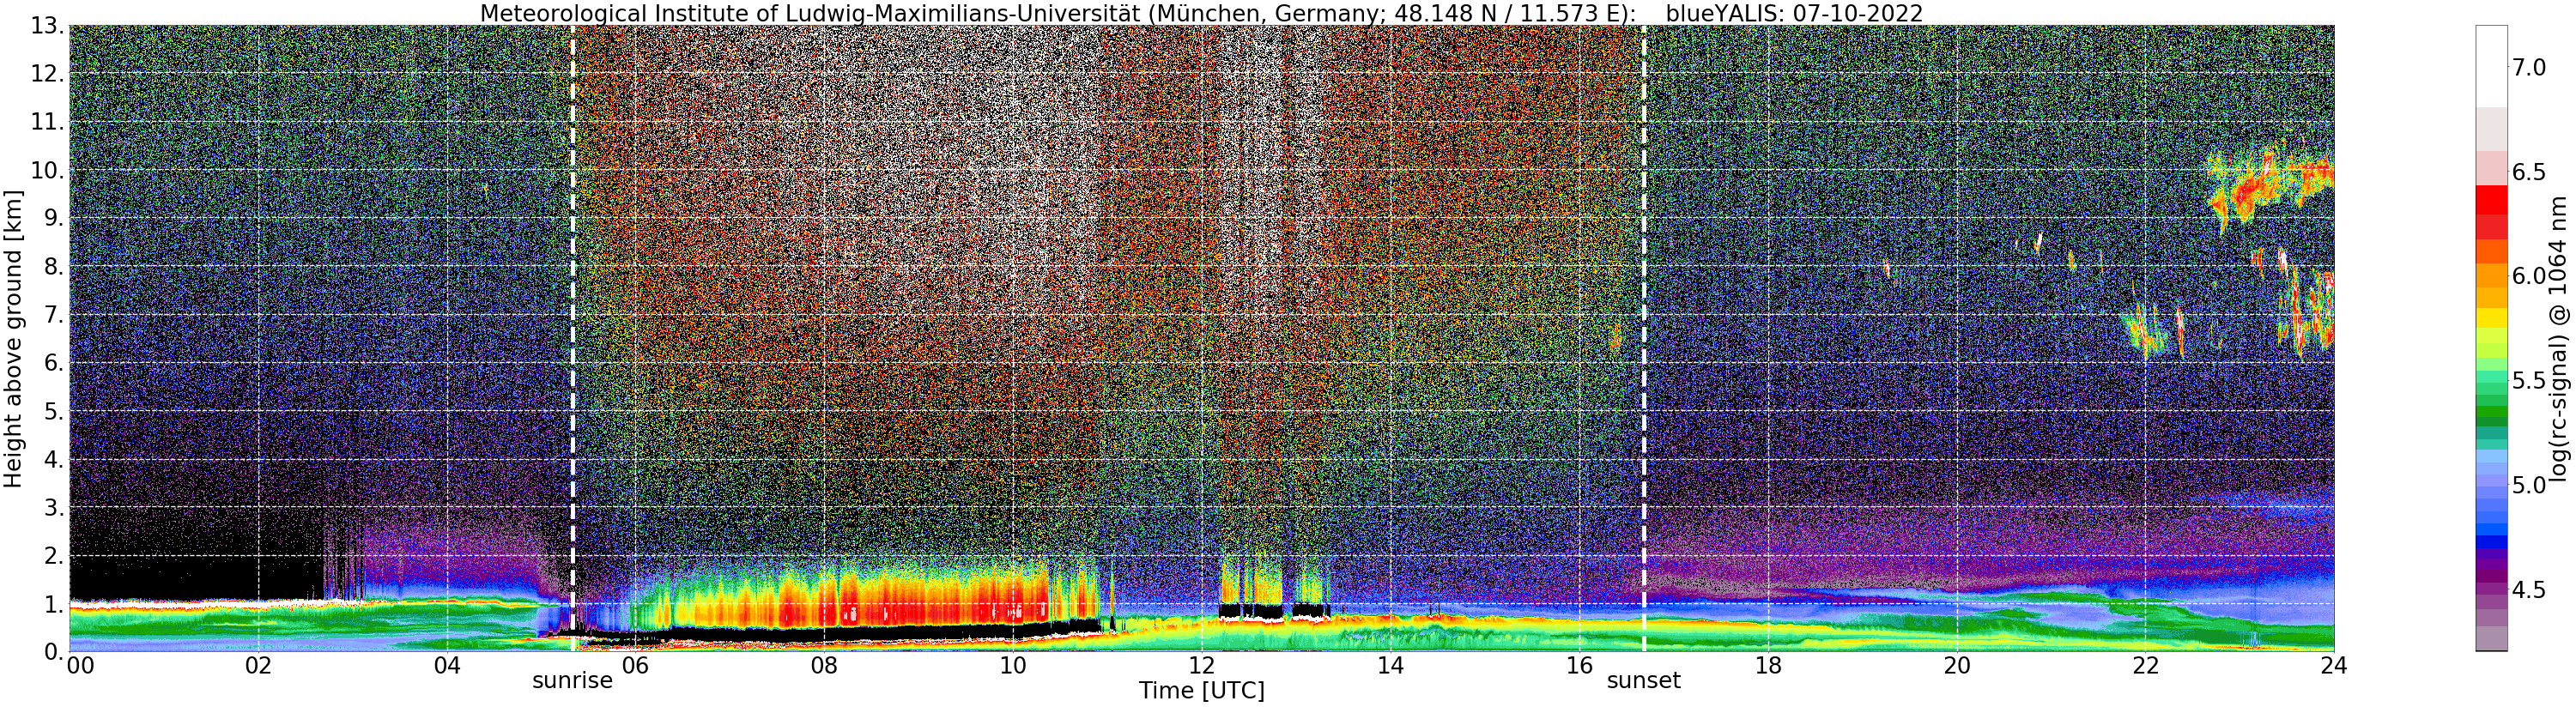Click the 'sunset' label below the axis
The width and height of the screenshot is (2576, 707).
(1643, 681)
